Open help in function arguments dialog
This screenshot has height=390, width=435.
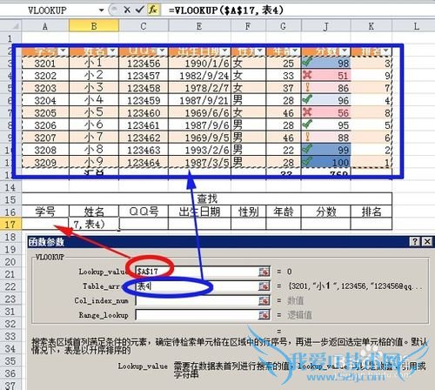click(415, 241)
